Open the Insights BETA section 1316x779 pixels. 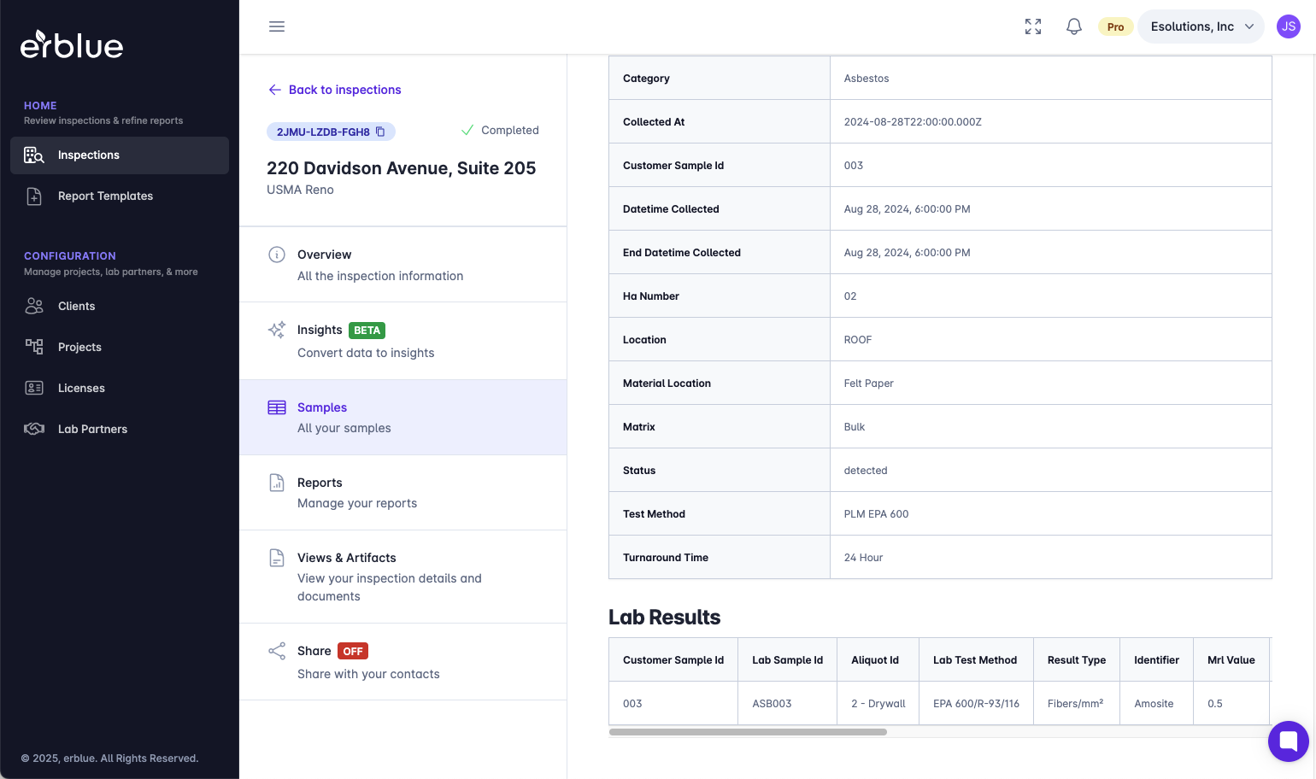pos(403,341)
